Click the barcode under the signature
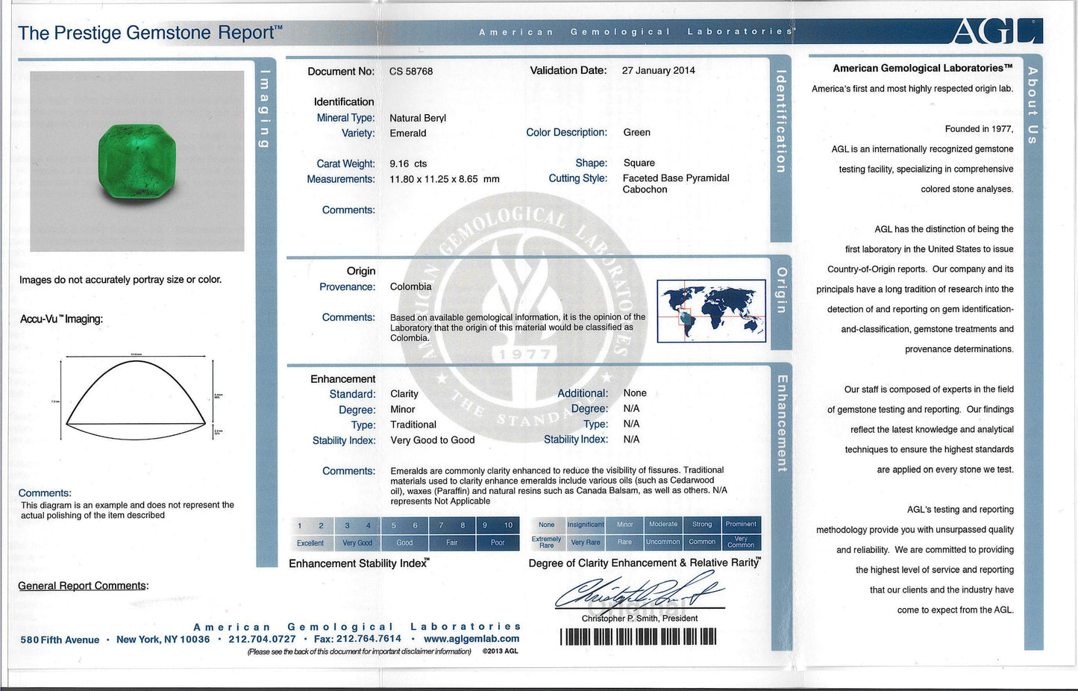The width and height of the screenshot is (1078, 691). pyautogui.click(x=638, y=637)
